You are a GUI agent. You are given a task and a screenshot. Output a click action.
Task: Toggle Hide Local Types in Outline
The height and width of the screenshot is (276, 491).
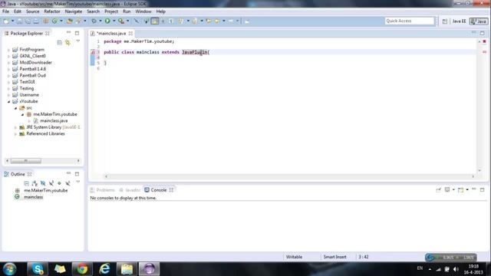pyautogui.click(x=68, y=183)
